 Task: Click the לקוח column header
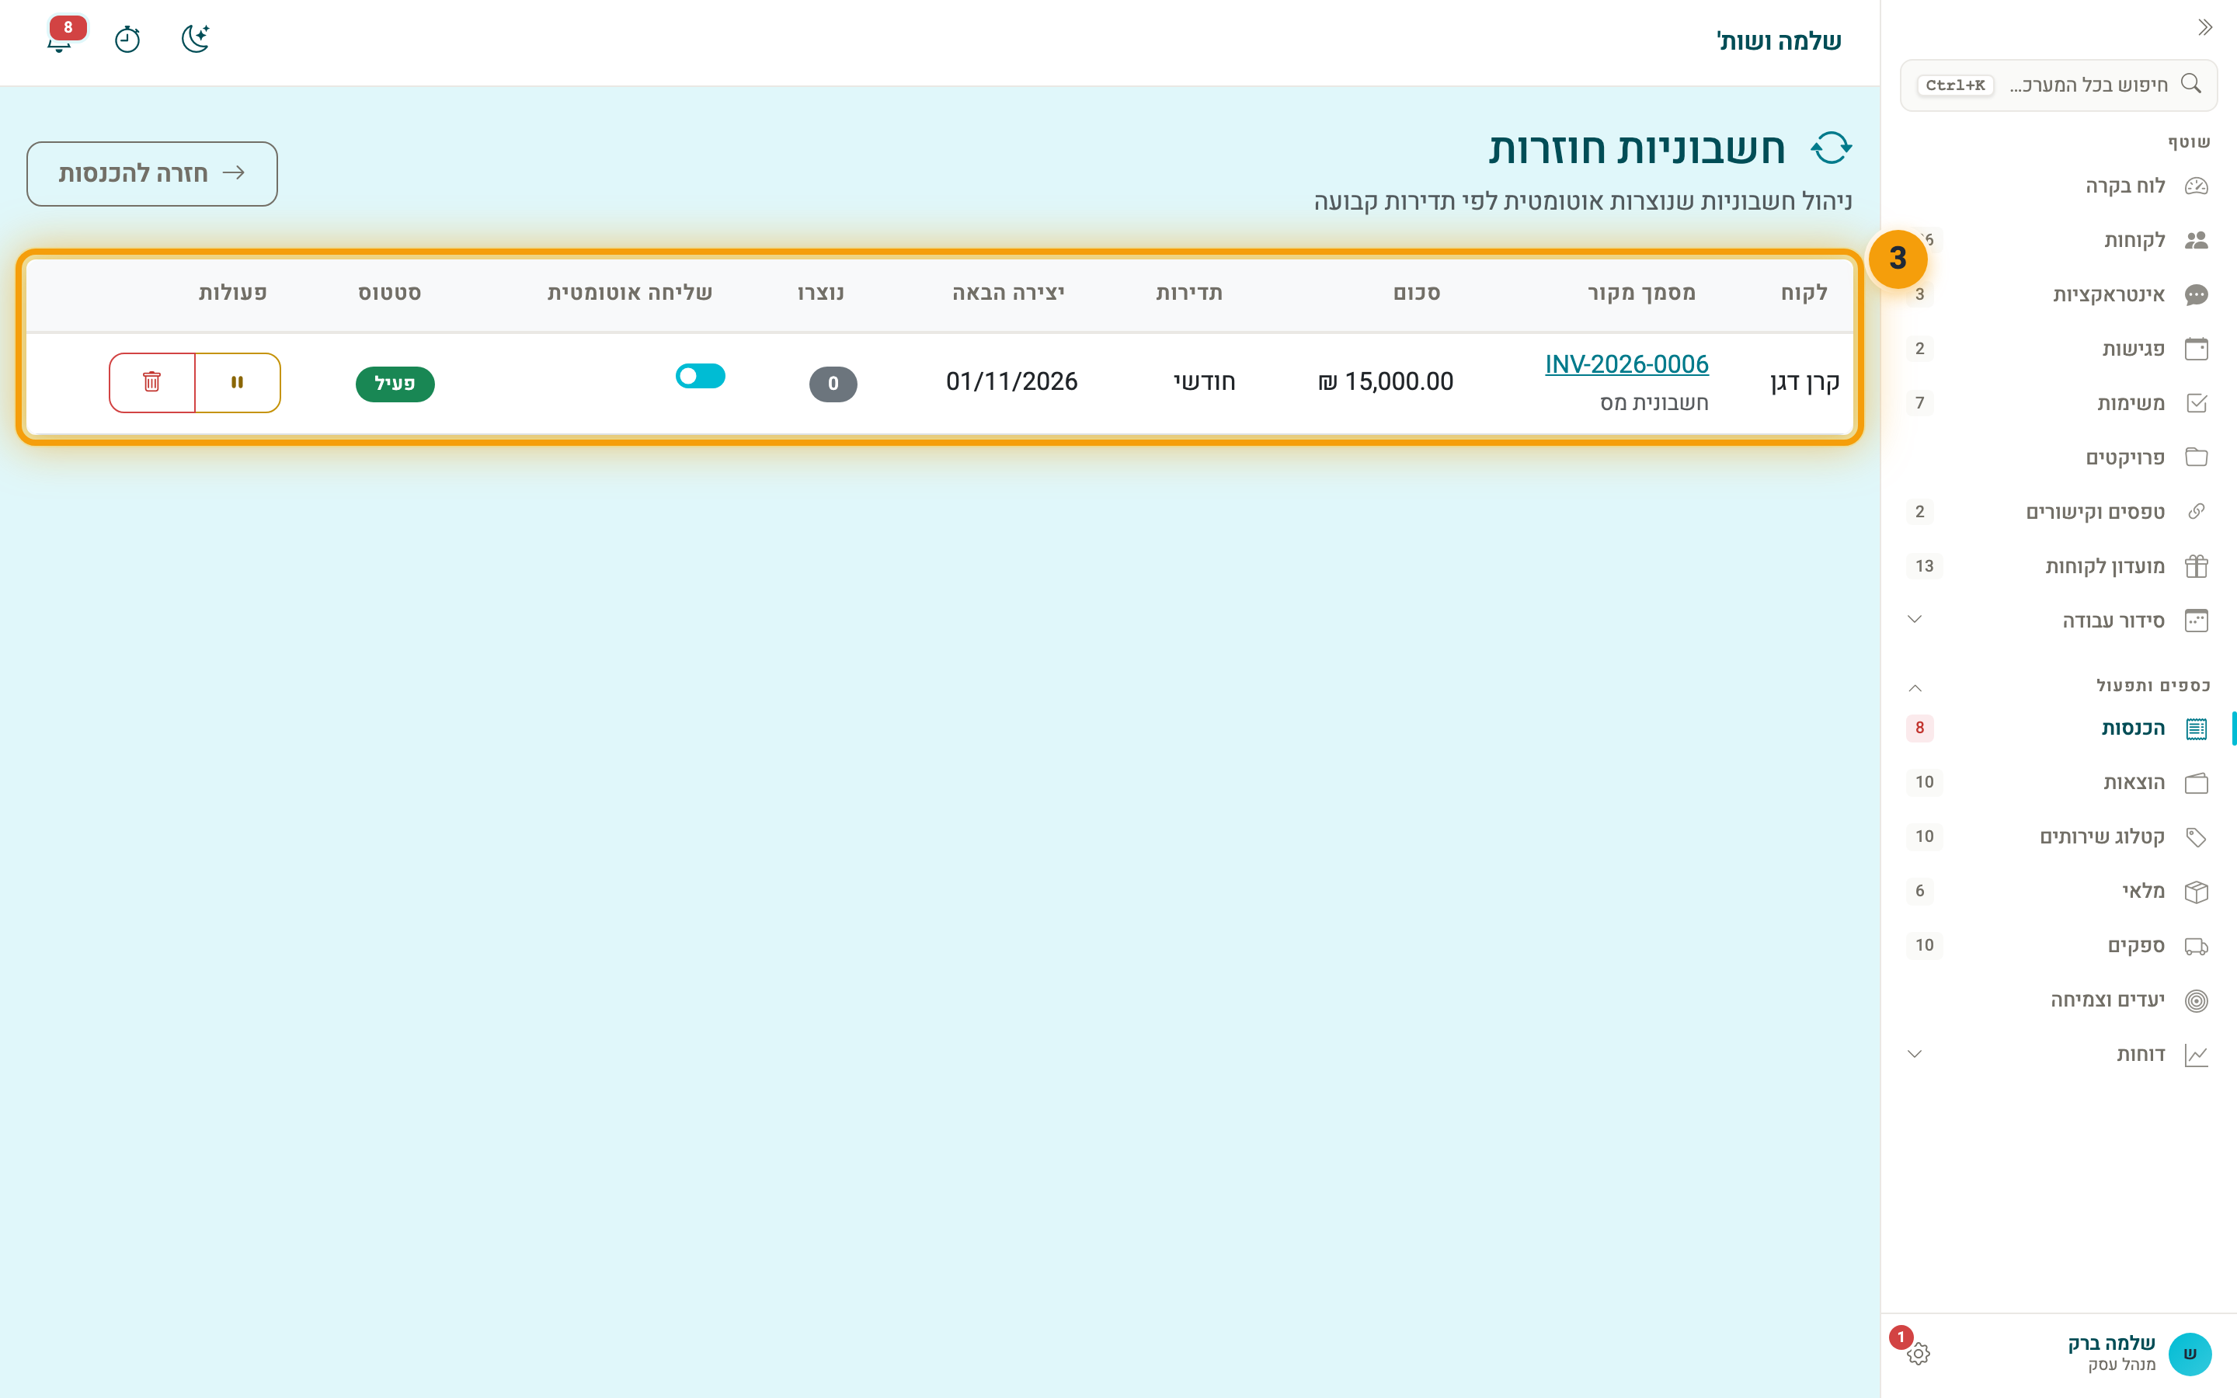tap(1804, 293)
